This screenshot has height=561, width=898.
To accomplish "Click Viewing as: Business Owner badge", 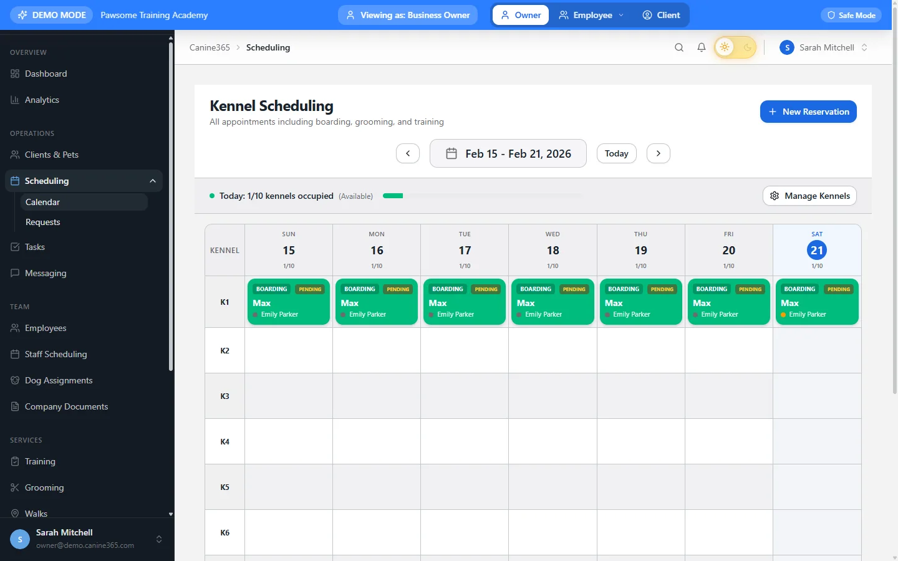I will 408,15.
